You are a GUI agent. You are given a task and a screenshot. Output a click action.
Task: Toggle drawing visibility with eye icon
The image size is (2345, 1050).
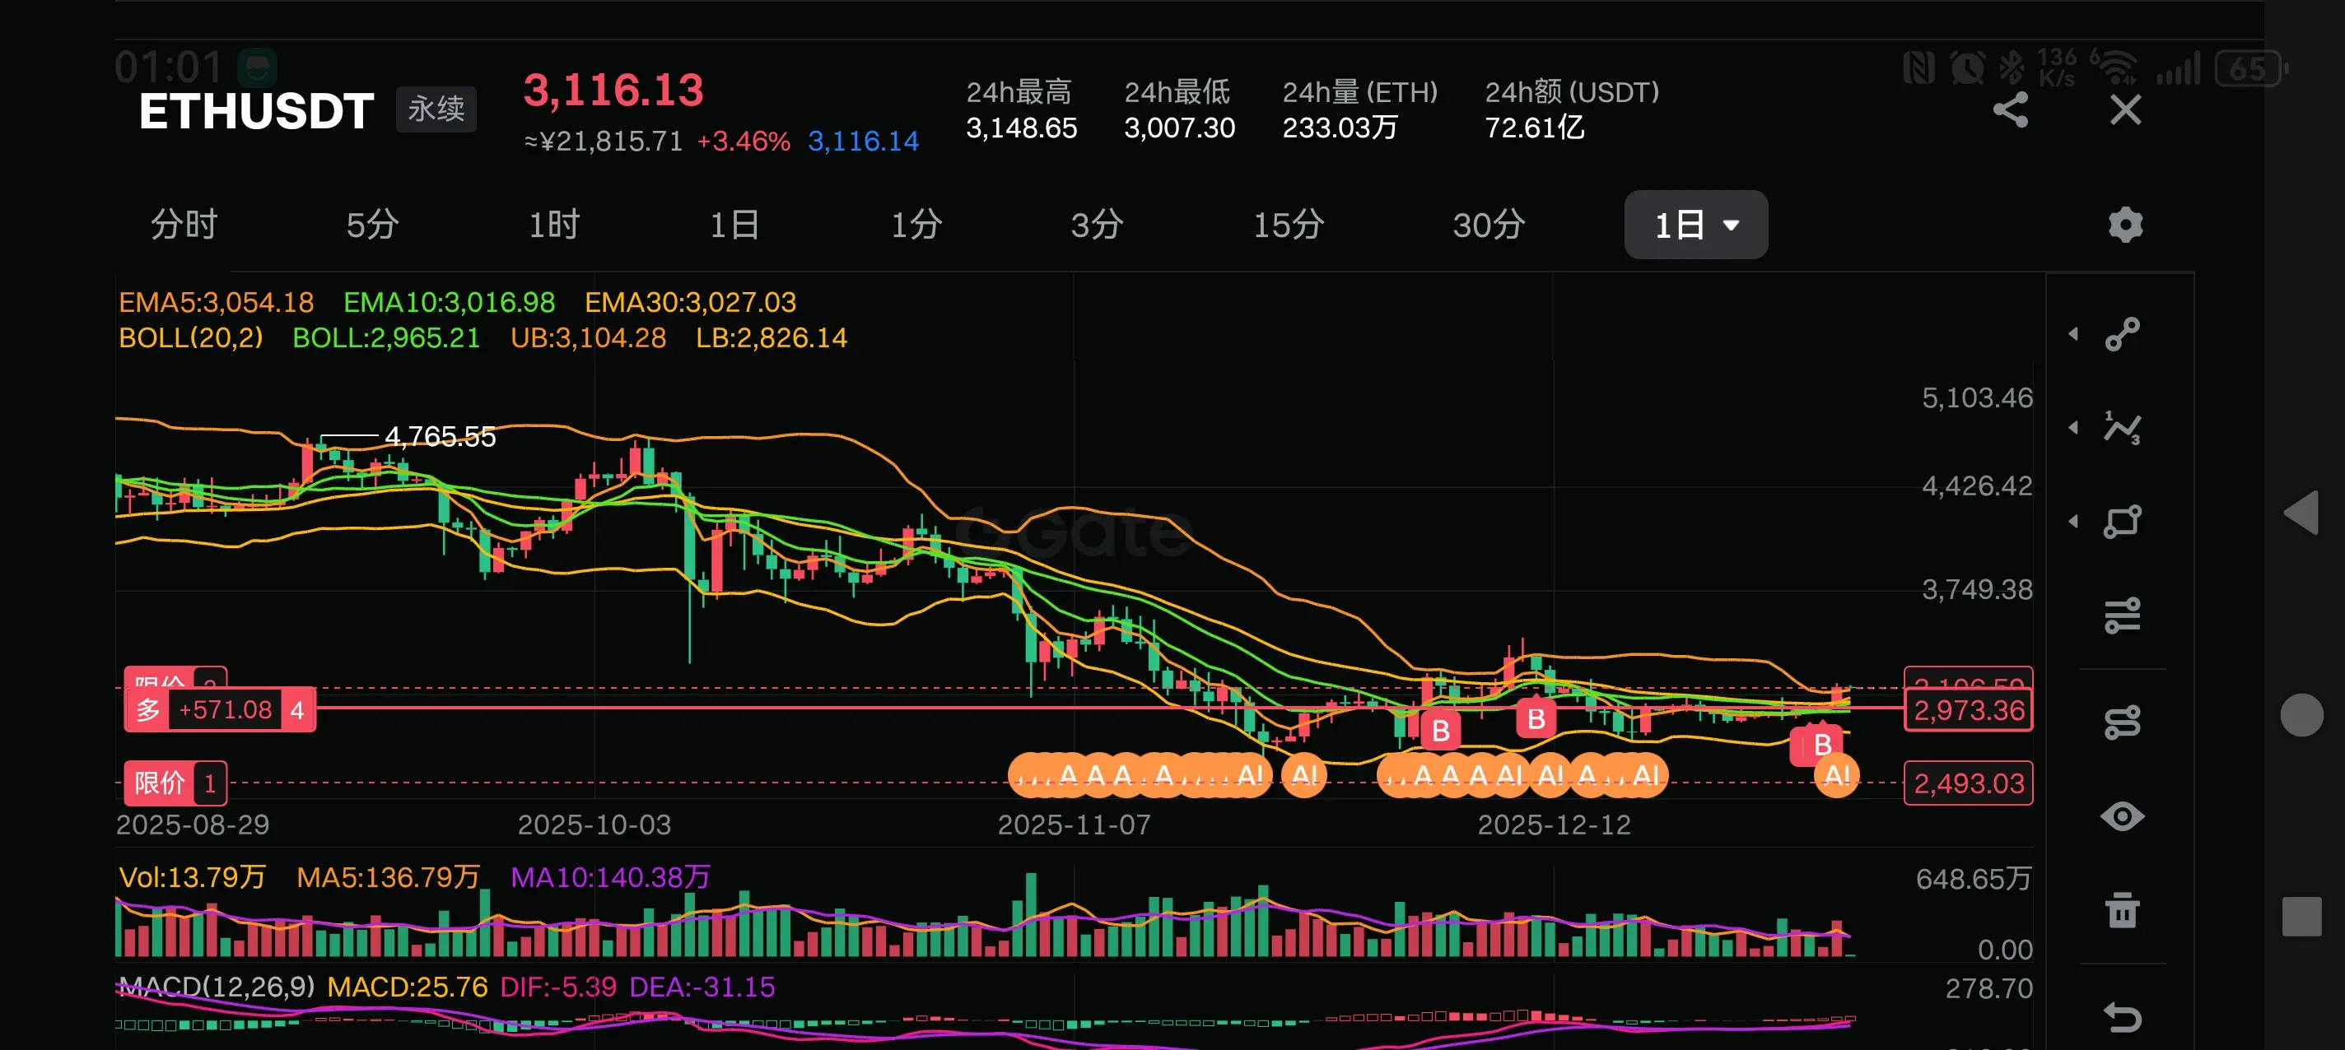(2122, 816)
